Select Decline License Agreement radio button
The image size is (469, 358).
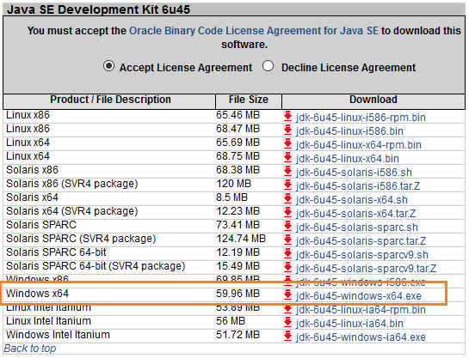tap(268, 66)
